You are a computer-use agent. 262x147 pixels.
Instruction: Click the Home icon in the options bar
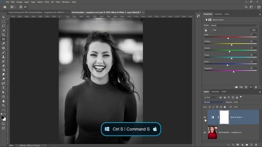5,7
